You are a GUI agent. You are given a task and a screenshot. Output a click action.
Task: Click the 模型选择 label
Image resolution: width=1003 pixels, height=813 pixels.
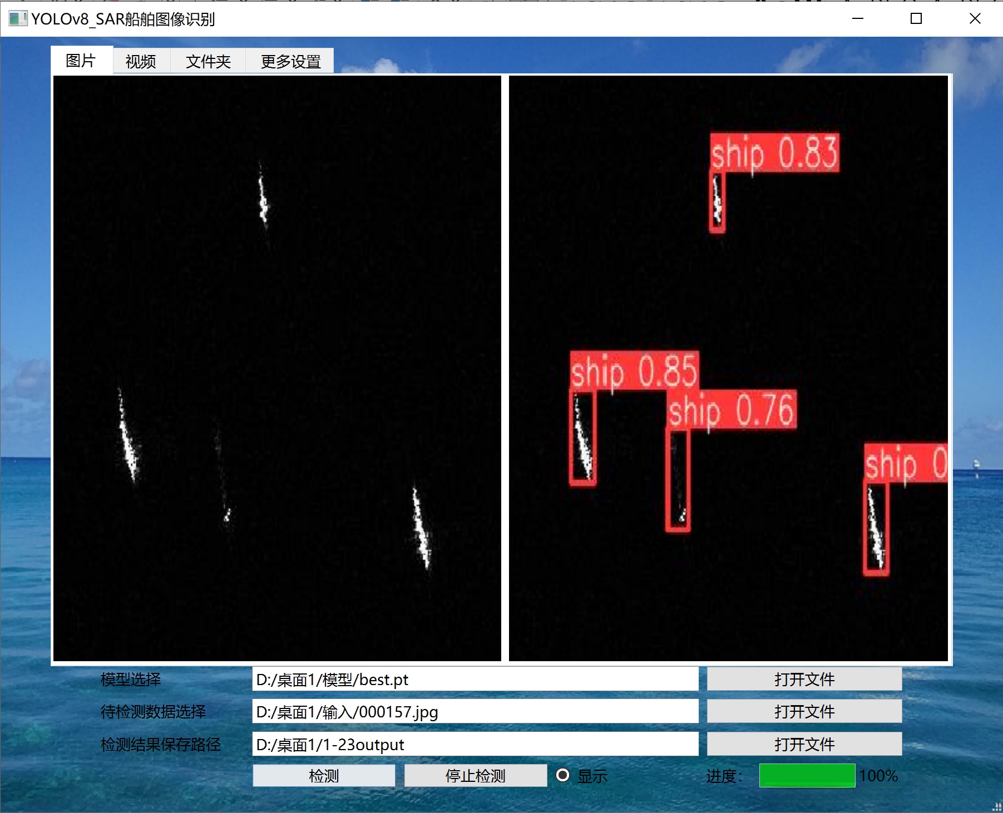(131, 680)
